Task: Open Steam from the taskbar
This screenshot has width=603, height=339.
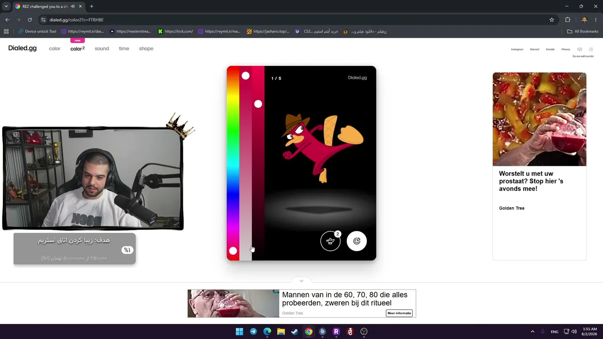Action: tap(294, 331)
